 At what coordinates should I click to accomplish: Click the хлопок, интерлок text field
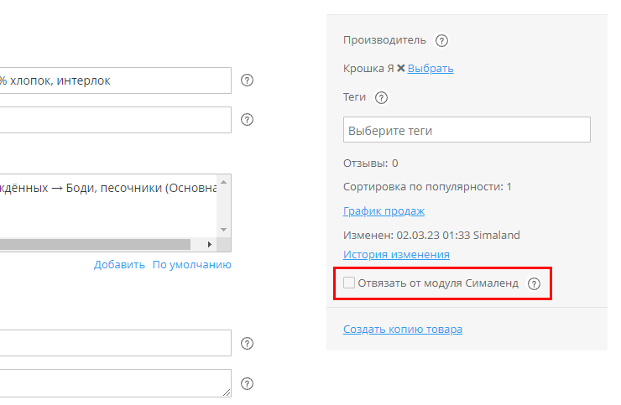115,80
